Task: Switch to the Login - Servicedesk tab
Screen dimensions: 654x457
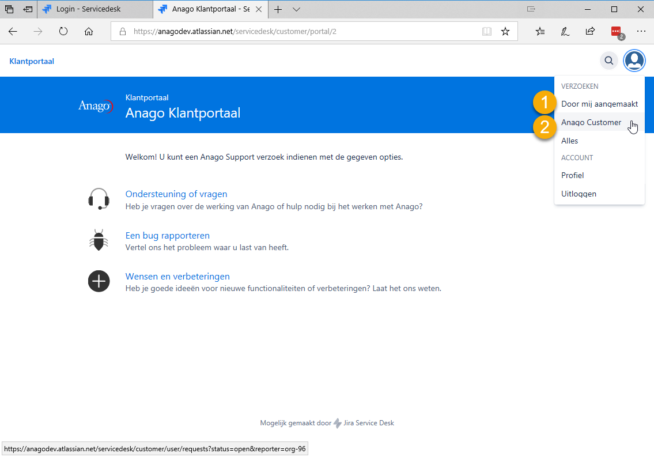Action: click(95, 9)
